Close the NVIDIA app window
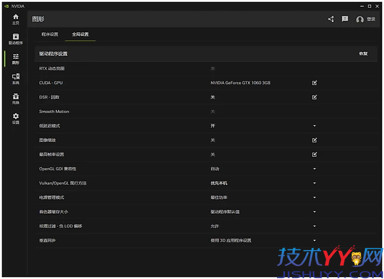This screenshot has width=384, height=279. click(x=377, y=7)
